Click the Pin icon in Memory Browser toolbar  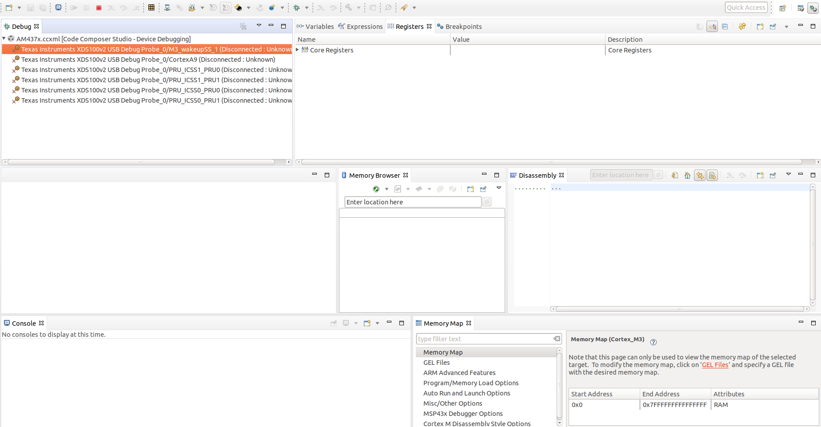[483, 189]
